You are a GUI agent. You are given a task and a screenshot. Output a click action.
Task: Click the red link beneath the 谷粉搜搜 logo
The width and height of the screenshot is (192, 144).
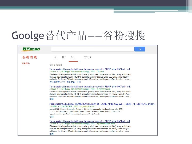coord(26,63)
